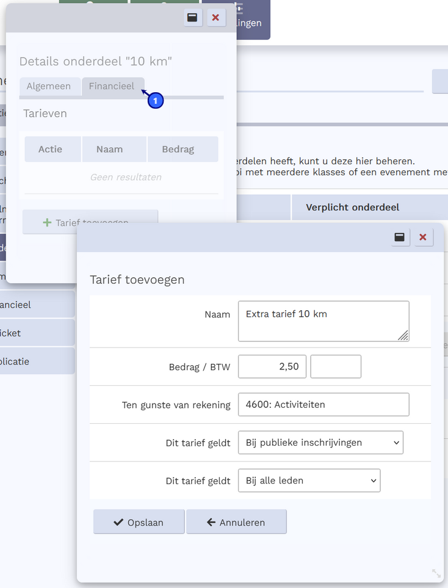Edit the "4600: Activiteiten" account field
This screenshot has height=588, width=448.
[323, 404]
